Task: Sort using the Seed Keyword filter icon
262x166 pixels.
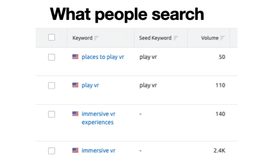Action: click(176, 38)
